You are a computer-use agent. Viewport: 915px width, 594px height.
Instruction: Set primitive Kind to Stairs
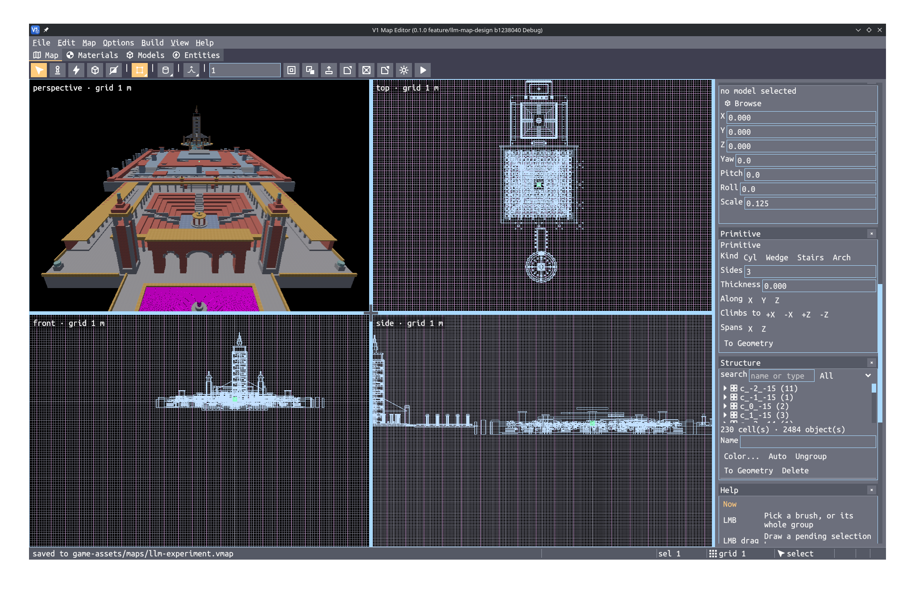tap(811, 258)
